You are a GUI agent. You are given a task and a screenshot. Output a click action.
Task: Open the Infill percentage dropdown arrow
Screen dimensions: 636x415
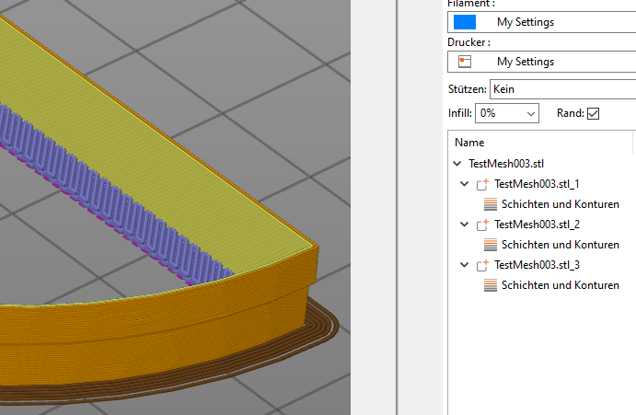coord(531,113)
